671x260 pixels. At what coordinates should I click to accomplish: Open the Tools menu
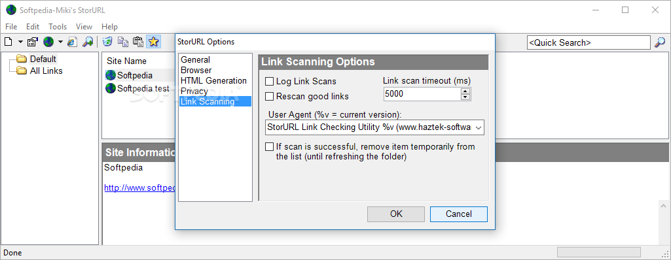[x=58, y=27]
